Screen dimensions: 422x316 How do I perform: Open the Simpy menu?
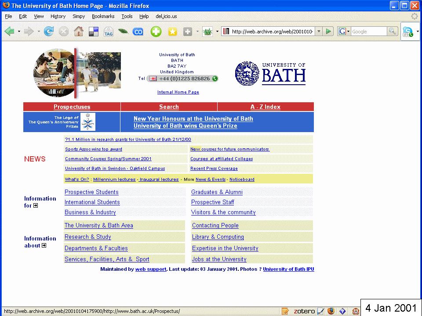tap(79, 16)
